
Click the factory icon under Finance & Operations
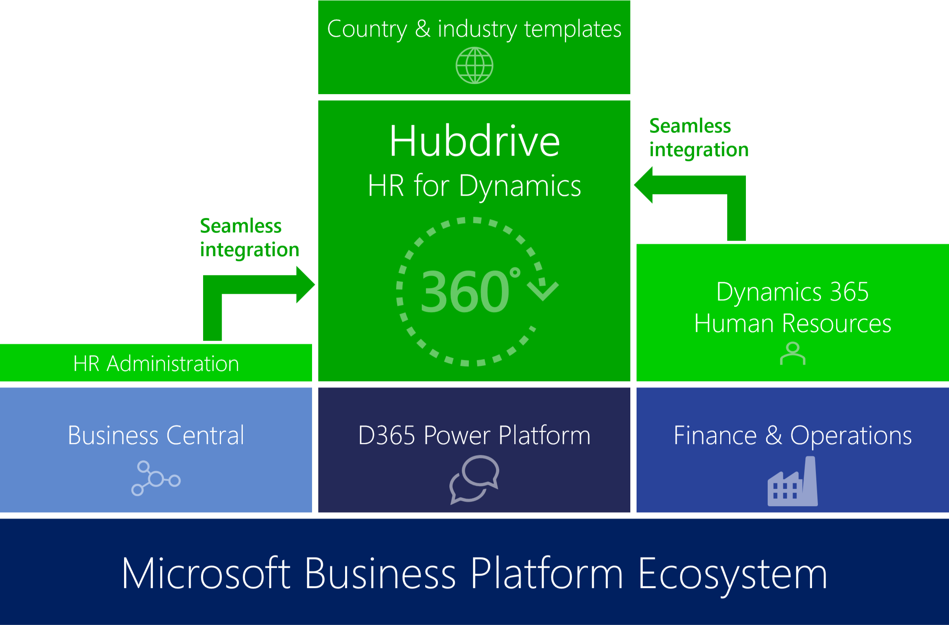point(793,481)
